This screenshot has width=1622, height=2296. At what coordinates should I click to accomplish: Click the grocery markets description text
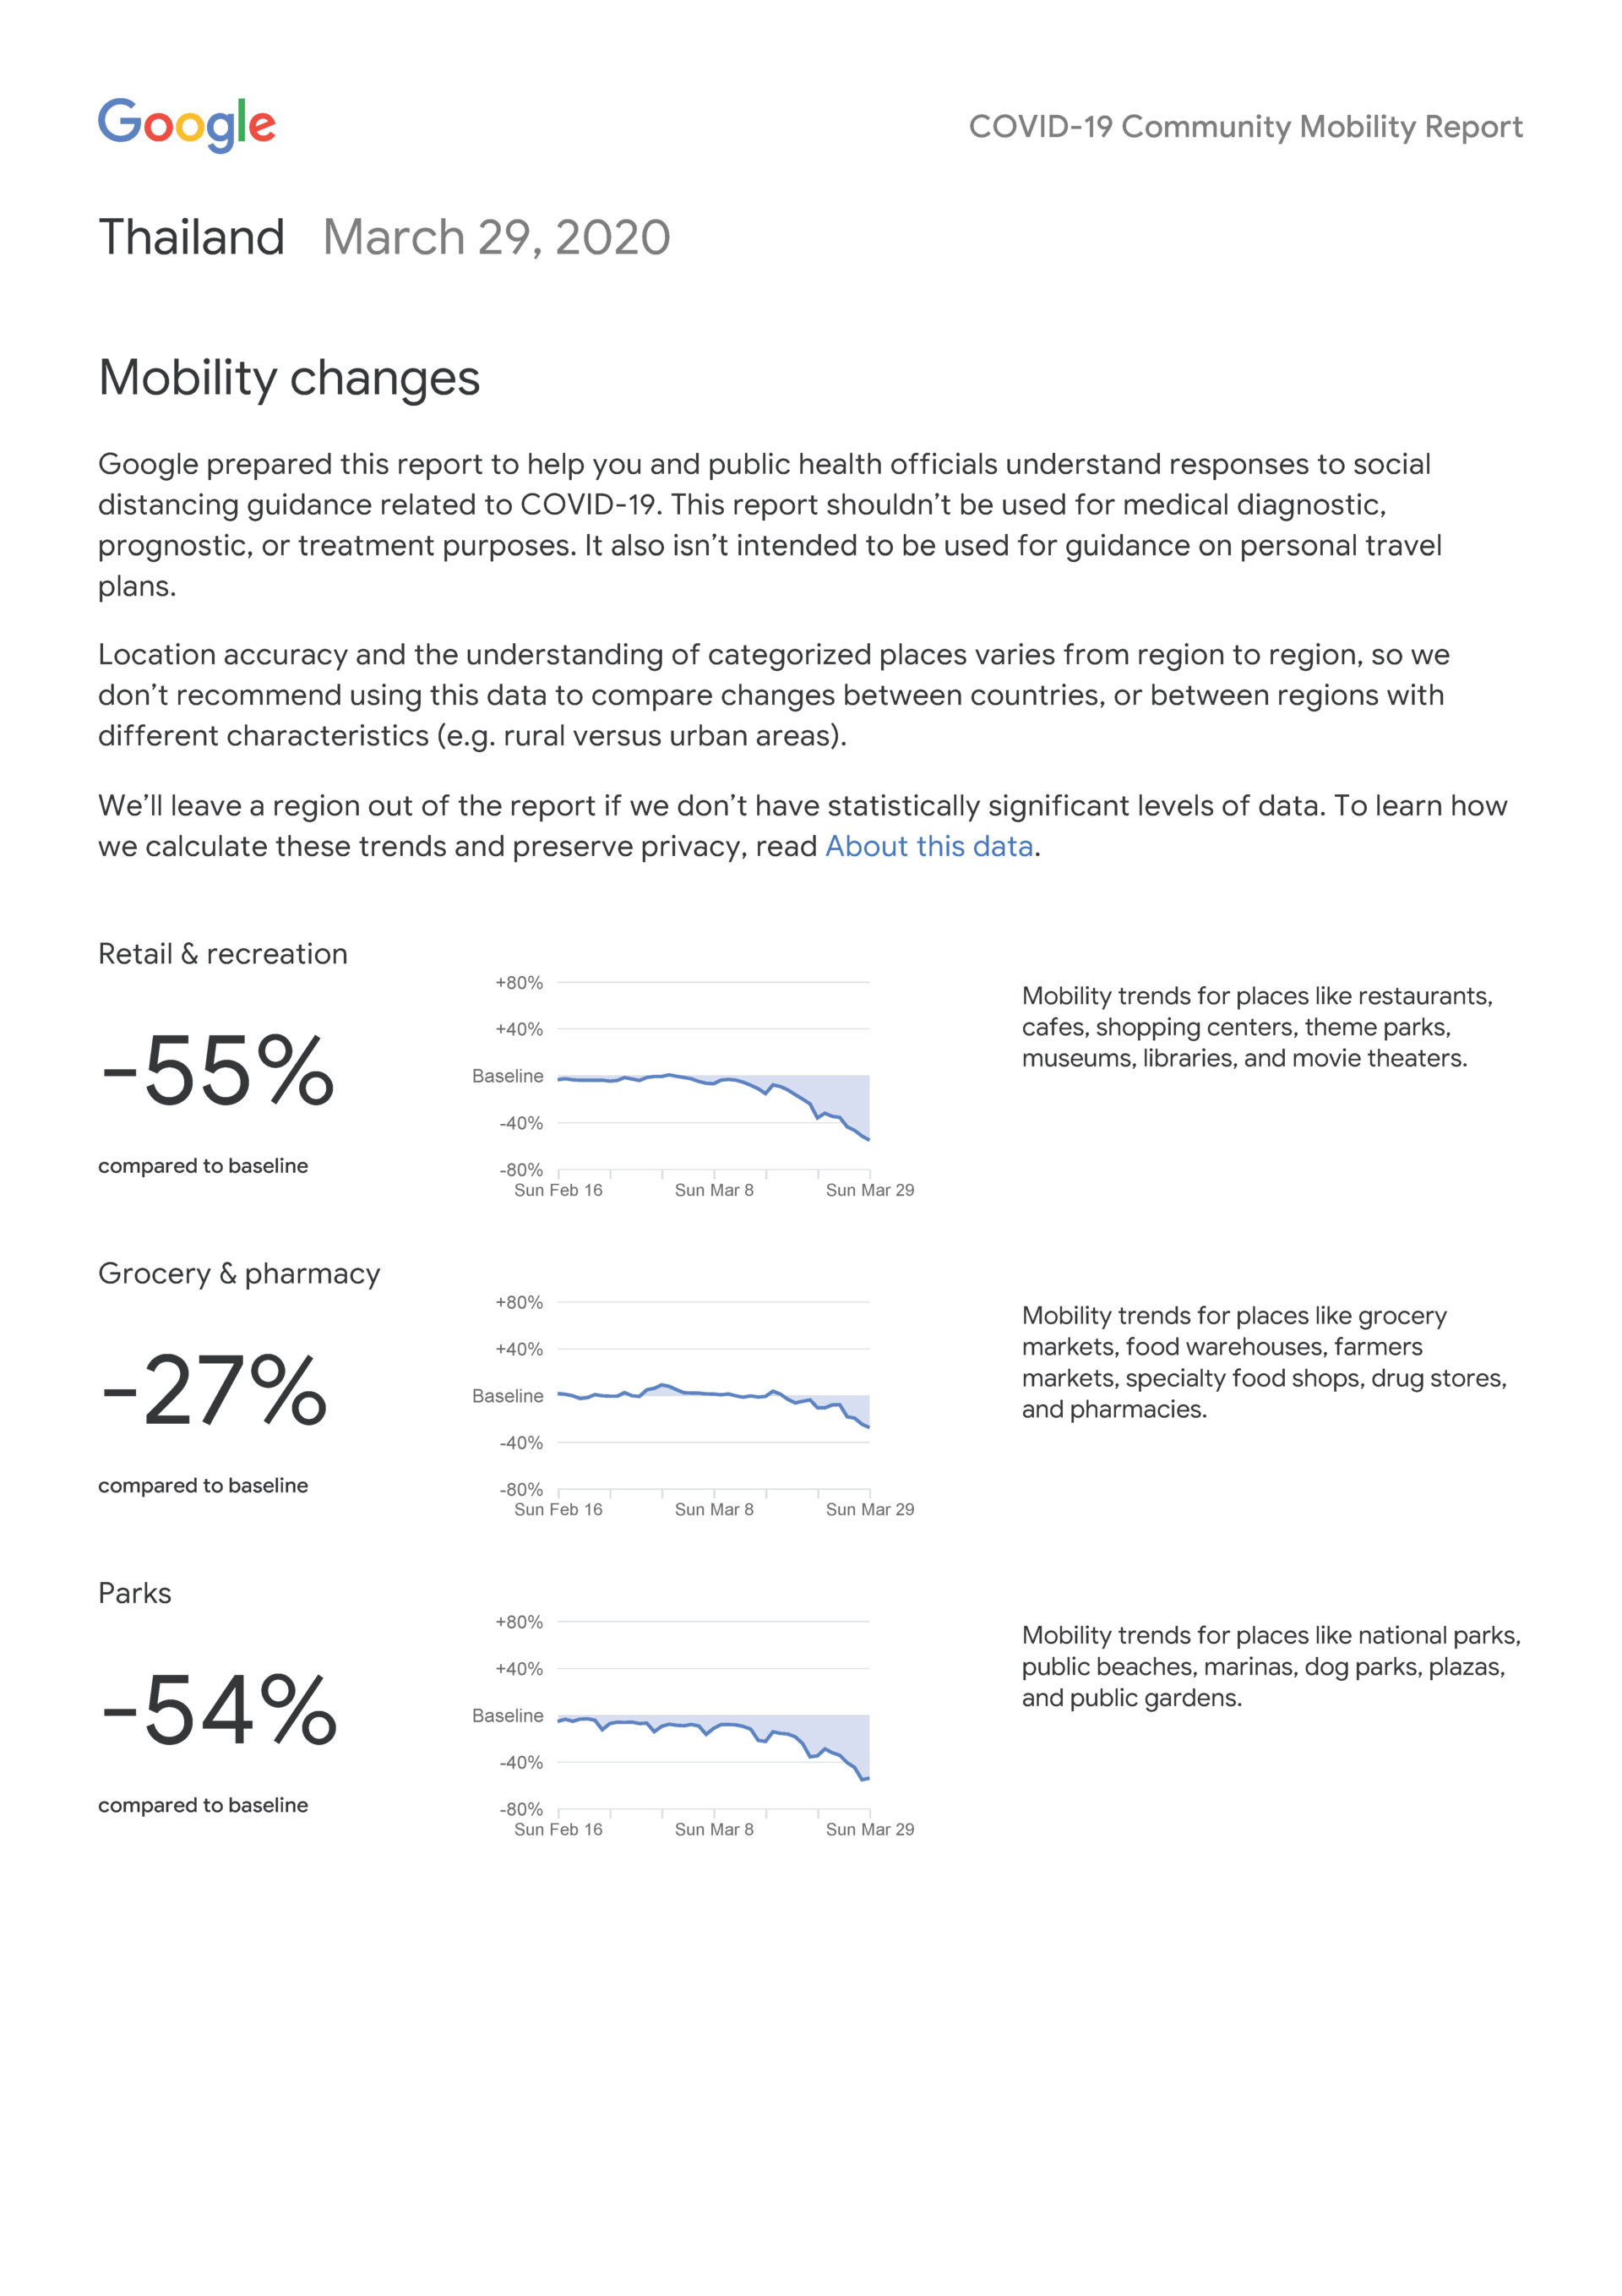click(1263, 1362)
